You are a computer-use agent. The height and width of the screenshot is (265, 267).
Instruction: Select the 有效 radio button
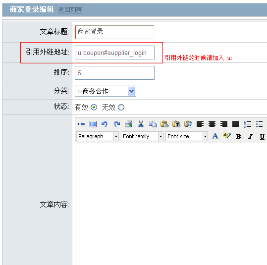click(x=94, y=107)
